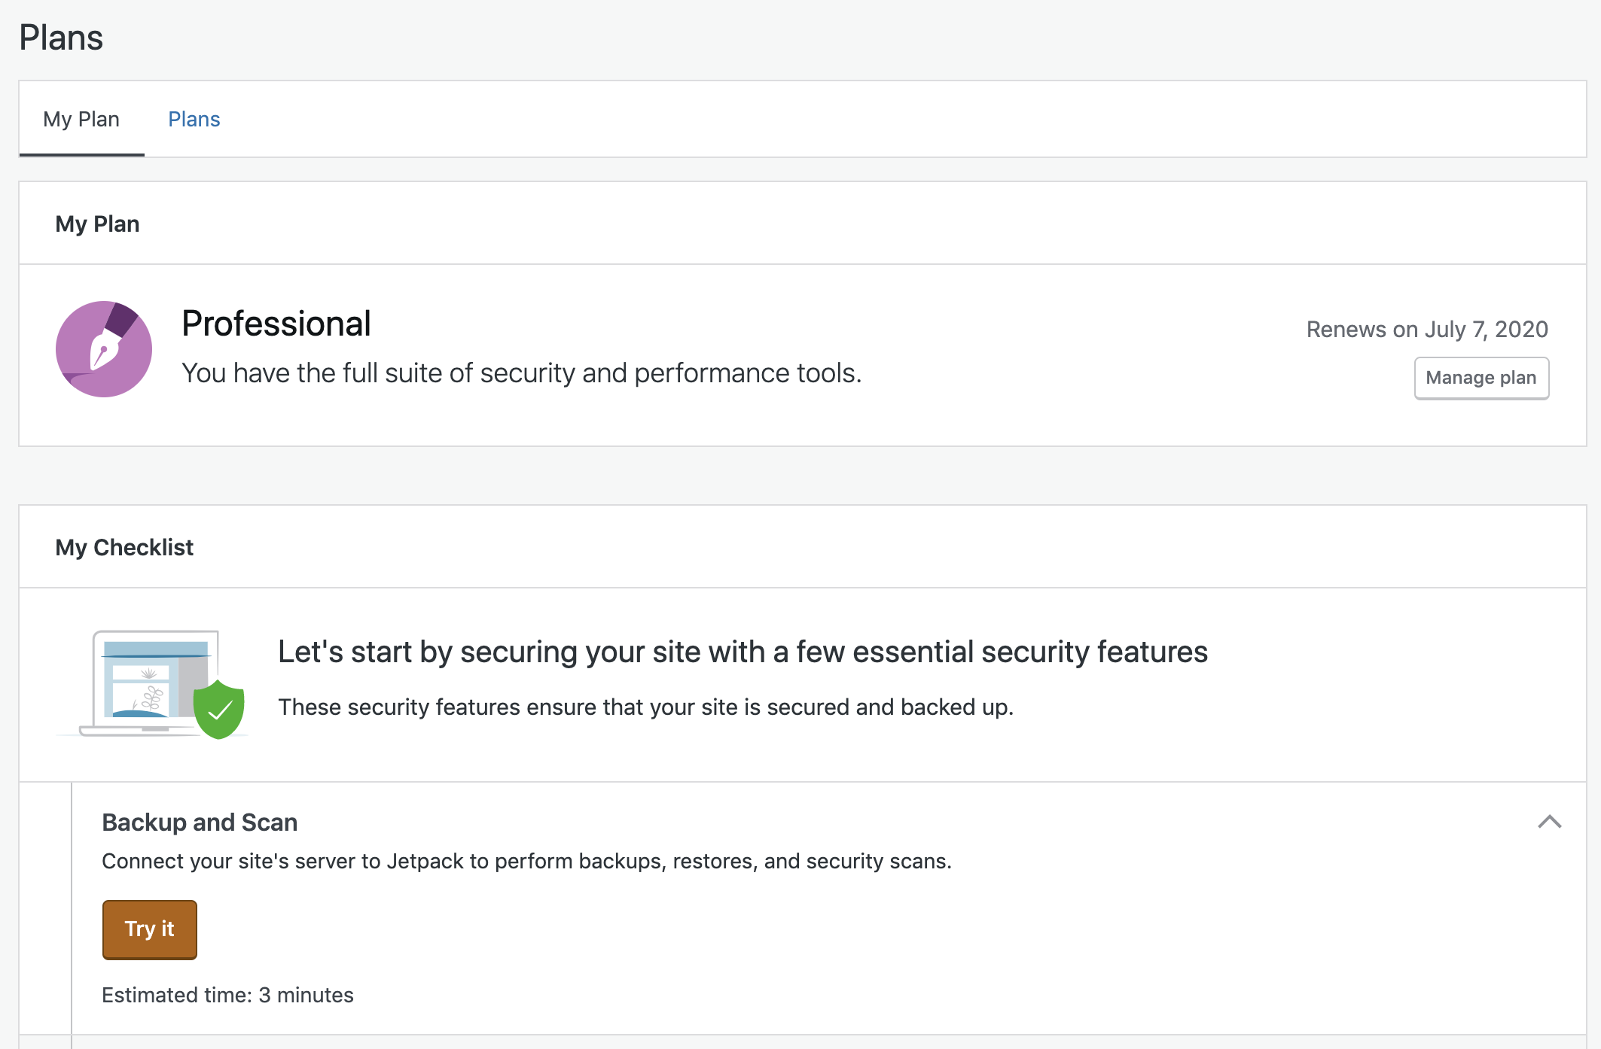Screen dimensions: 1601x1049
Task: Click the full suite of security tools description
Action: pyautogui.click(x=521, y=373)
